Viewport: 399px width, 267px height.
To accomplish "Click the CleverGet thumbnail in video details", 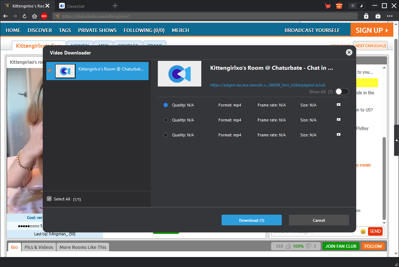I will (x=180, y=74).
